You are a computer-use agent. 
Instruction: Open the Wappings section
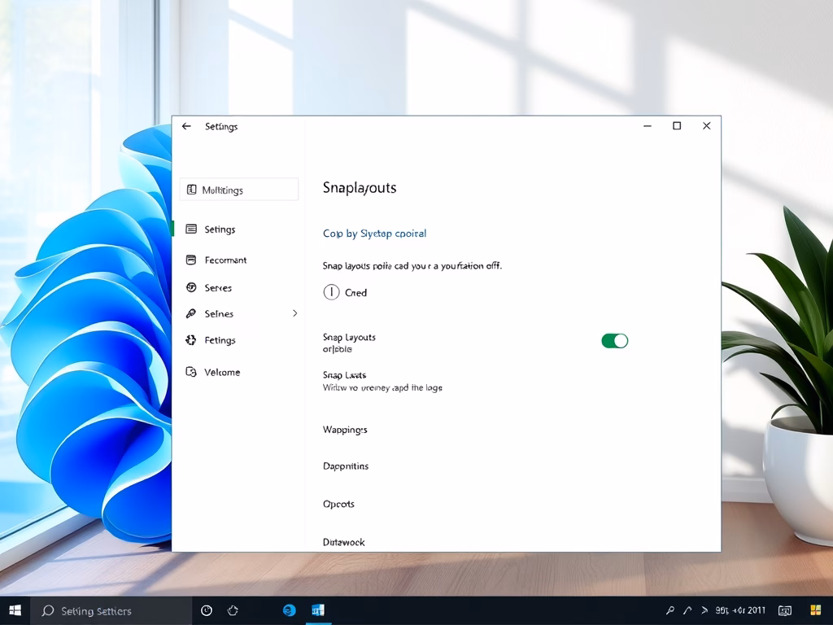[345, 430]
